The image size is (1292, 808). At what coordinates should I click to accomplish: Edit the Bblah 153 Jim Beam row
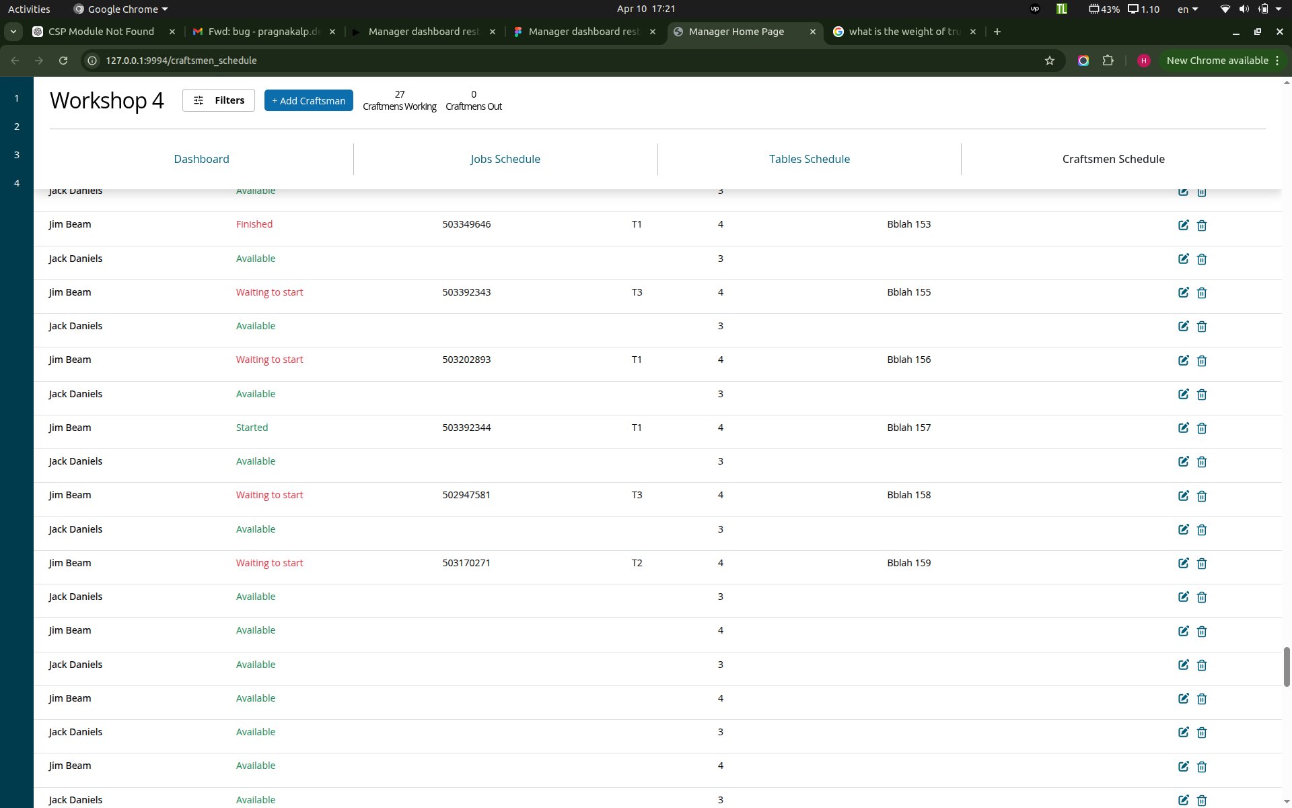click(x=1183, y=225)
